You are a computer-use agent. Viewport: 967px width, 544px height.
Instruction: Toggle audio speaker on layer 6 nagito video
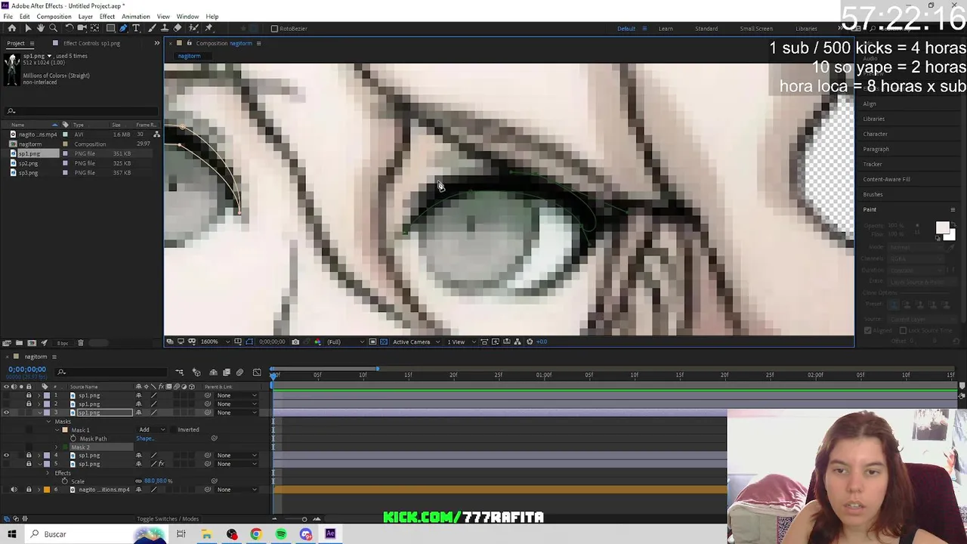[14, 490]
